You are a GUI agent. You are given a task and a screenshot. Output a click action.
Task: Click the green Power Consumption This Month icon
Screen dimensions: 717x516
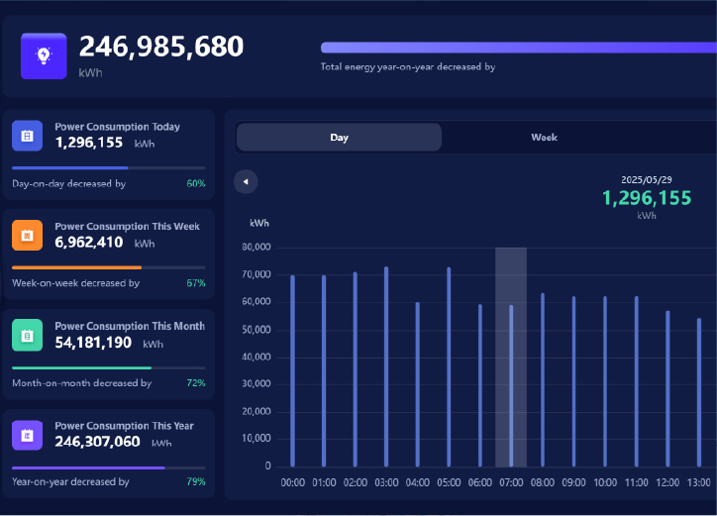(x=27, y=336)
